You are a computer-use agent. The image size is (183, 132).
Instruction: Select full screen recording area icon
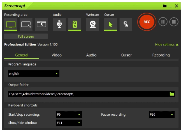[11, 24]
